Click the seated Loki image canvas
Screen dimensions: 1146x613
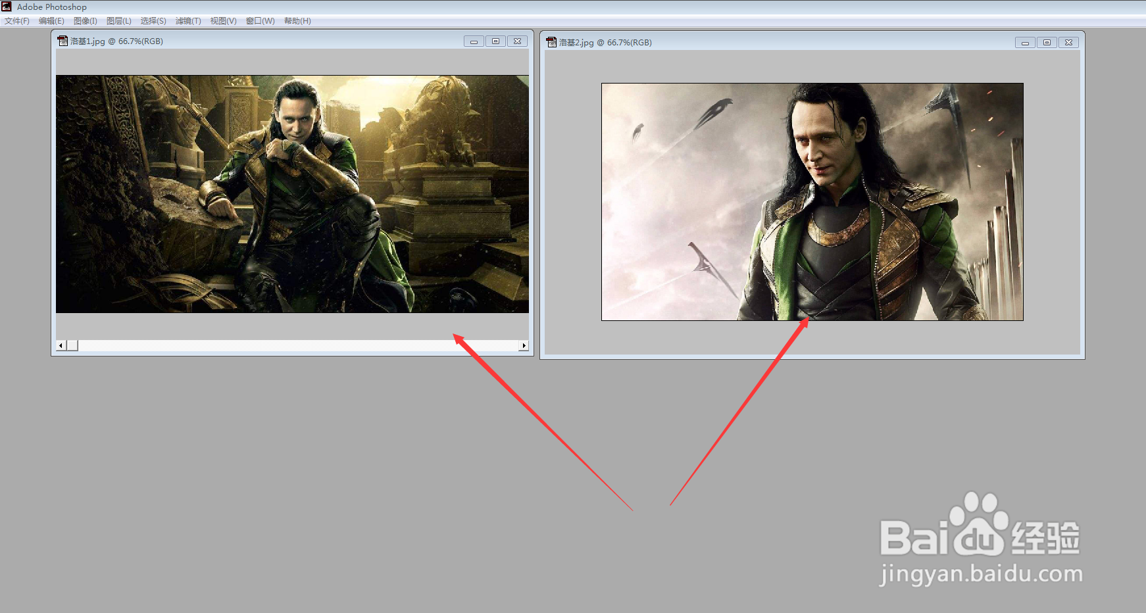tap(292, 194)
